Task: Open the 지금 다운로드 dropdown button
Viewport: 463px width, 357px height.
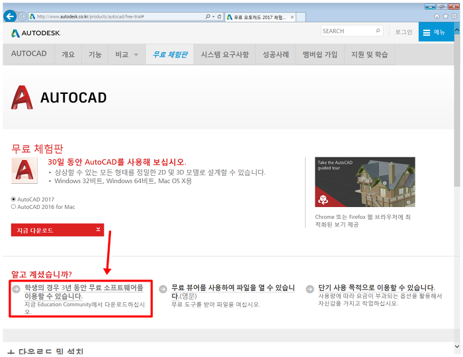Action: 58,230
